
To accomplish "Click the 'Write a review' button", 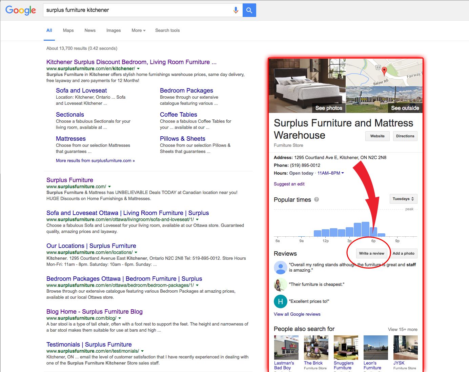I will (372, 253).
